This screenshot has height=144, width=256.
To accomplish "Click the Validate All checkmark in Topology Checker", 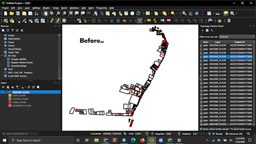I will click(203, 31).
